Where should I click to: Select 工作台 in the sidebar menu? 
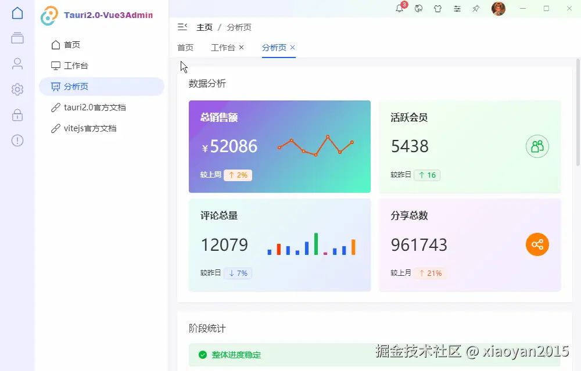(x=102, y=66)
